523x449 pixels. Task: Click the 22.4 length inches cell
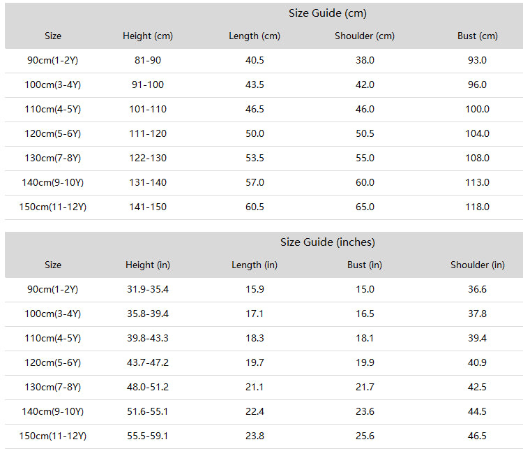point(255,411)
